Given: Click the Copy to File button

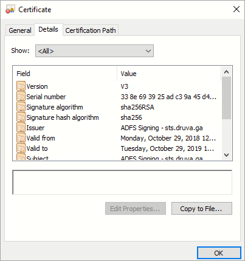Looking at the screenshot, I should (x=202, y=209).
